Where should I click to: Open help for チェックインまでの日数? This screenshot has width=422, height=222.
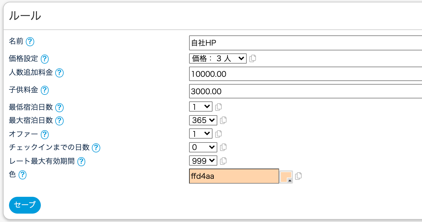[96, 148]
